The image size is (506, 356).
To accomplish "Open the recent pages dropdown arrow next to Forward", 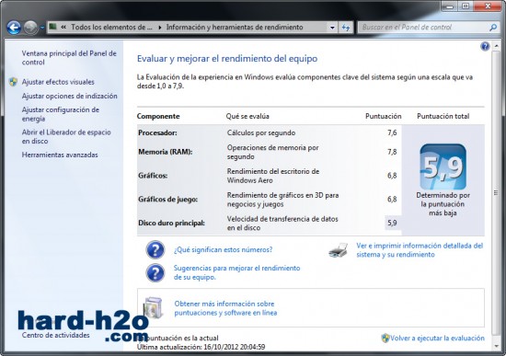I will coord(42,28).
